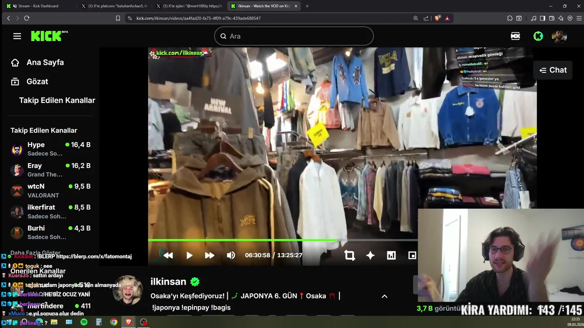The width and height of the screenshot is (584, 328).
Task: Go back in browser history
Action: tap(8, 18)
